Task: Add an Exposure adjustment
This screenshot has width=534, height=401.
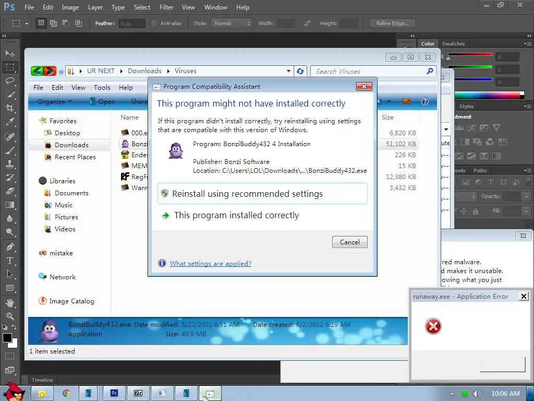Action: pos(484,127)
